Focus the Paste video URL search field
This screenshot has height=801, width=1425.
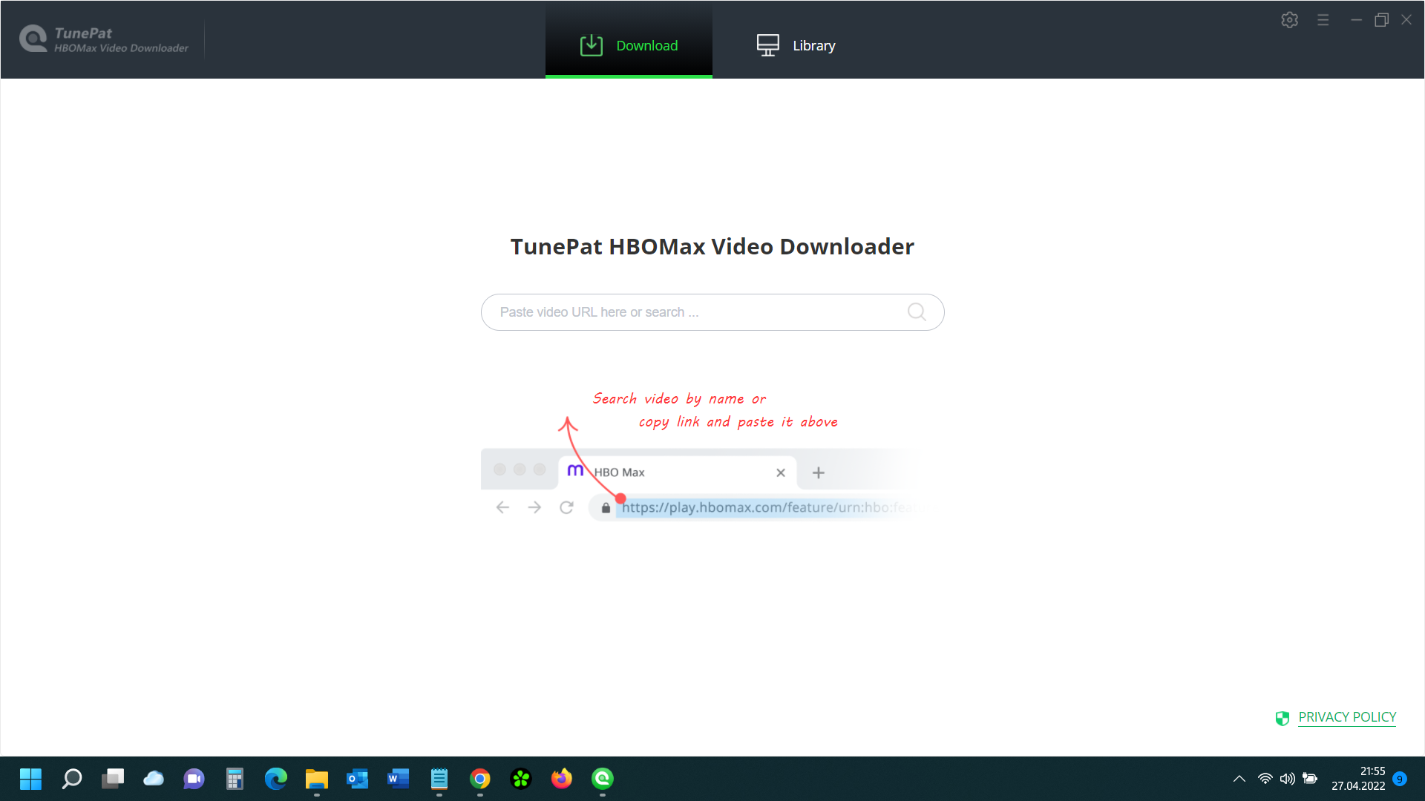712,312
